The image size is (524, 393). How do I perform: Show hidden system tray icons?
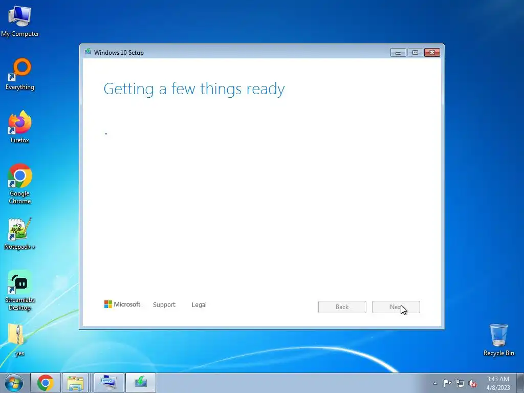pos(435,383)
